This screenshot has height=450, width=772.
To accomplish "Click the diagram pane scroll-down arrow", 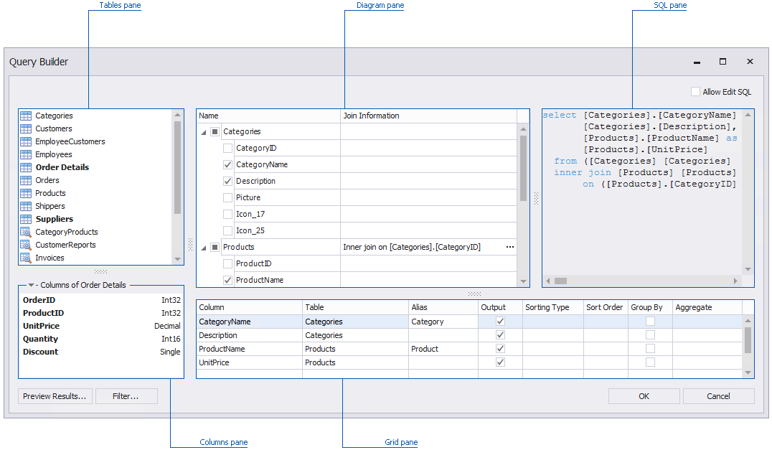I will point(523,281).
